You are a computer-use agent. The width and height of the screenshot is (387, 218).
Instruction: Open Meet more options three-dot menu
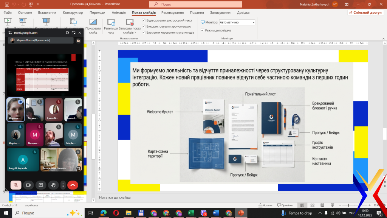point(63,185)
